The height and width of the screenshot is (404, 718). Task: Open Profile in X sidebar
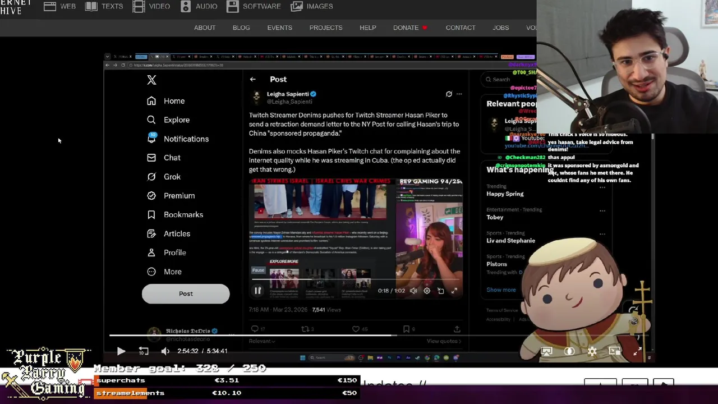click(x=167, y=252)
